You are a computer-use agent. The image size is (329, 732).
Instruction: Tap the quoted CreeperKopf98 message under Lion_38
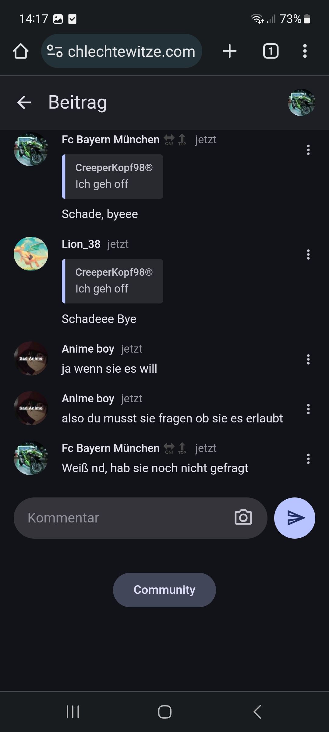113,281
